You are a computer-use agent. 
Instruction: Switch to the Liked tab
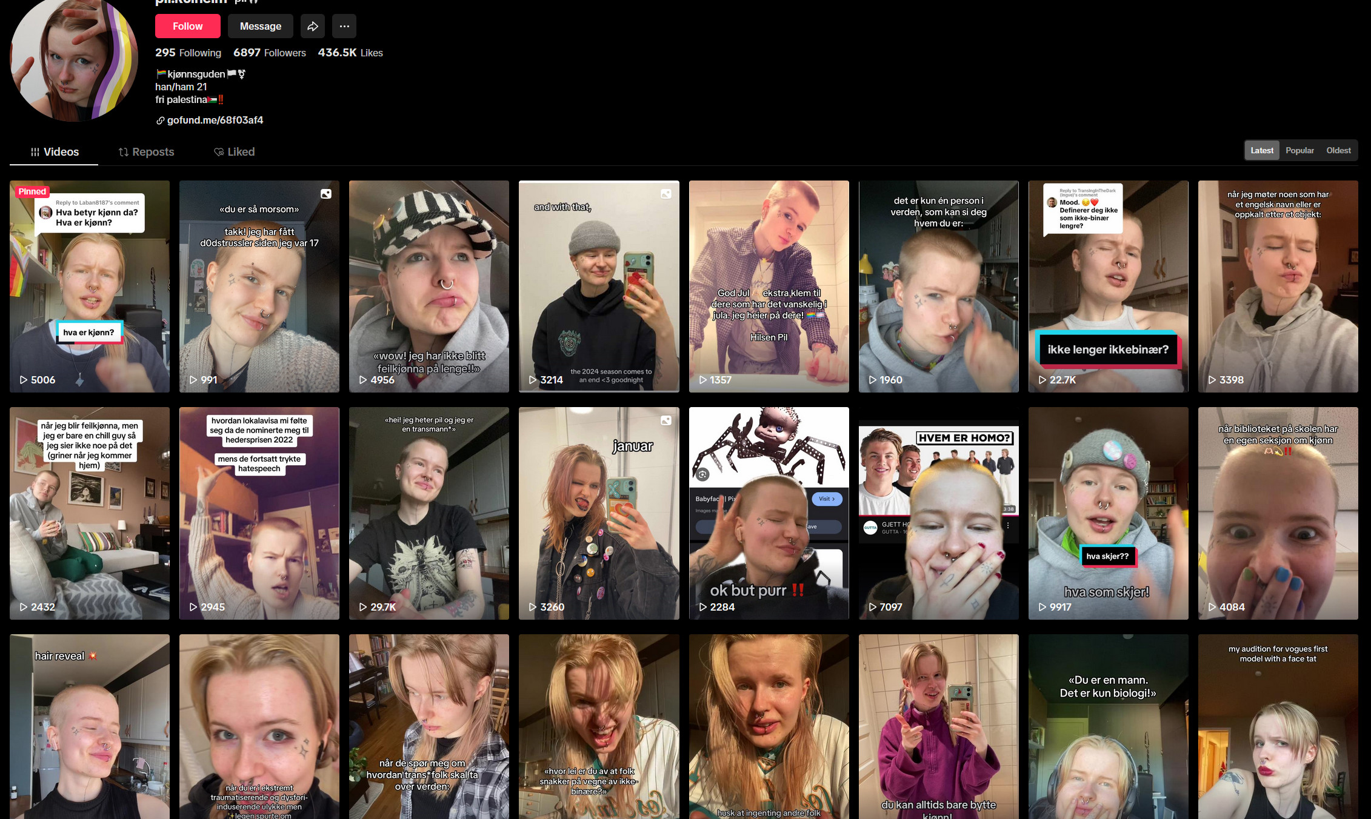click(x=234, y=151)
